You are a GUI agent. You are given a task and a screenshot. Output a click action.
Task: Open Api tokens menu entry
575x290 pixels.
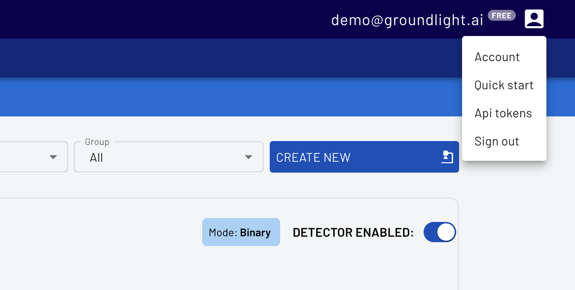click(504, 113)
